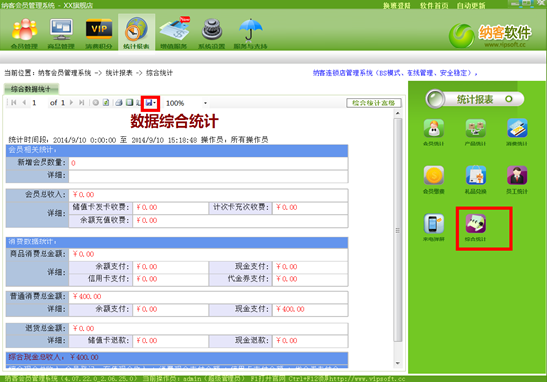This screenshot has height=382, width=547.
Task: Open the 纳客连锁店管理系统 link
Action: coord(395,73)
